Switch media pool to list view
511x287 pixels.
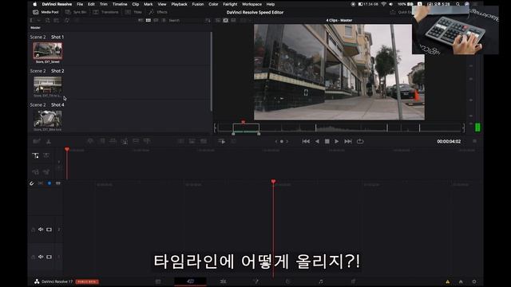click(x=164, y=20)
